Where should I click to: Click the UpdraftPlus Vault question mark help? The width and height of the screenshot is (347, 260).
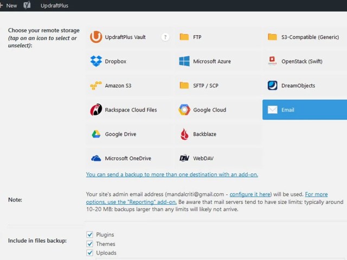click(165, 37)
